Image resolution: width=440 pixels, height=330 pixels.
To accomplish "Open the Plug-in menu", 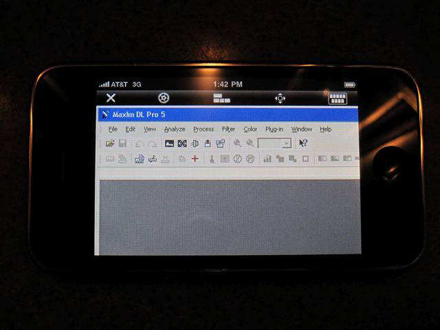I will 274,129.
